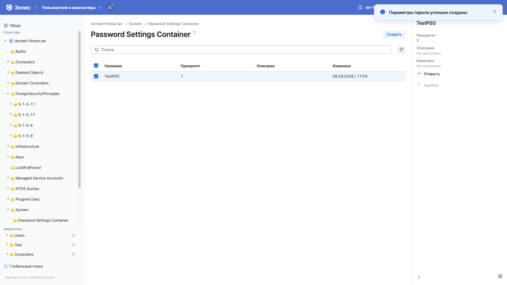Collapse the details side panel chevron

(419, 277)
